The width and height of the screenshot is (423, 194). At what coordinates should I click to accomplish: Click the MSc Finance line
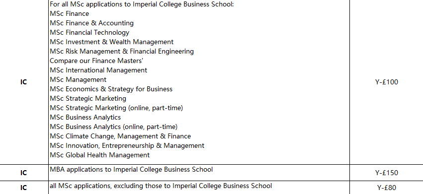click(x=69, y=13)
